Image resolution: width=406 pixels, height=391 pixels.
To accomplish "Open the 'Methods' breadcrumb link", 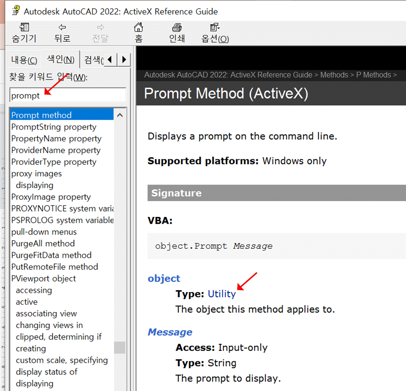I will (x=334, y=75).
